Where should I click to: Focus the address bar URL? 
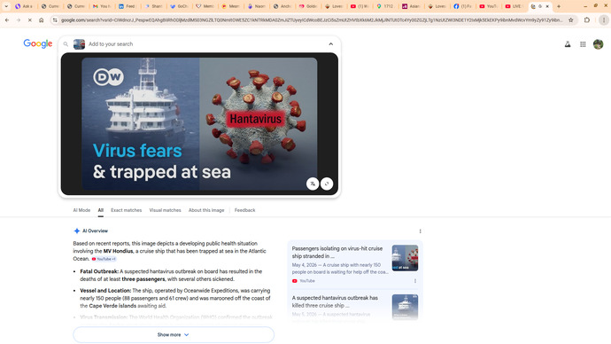pyautogui.click(x=312, y=20)
